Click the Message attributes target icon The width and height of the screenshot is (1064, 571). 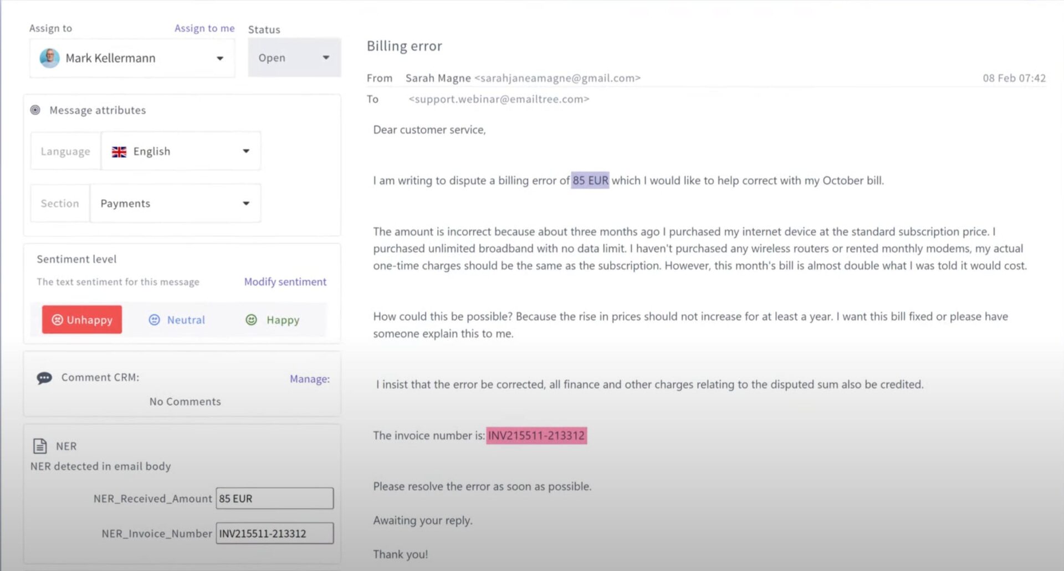tap(35, 110)
